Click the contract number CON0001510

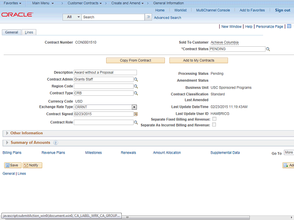coord(86,42)
